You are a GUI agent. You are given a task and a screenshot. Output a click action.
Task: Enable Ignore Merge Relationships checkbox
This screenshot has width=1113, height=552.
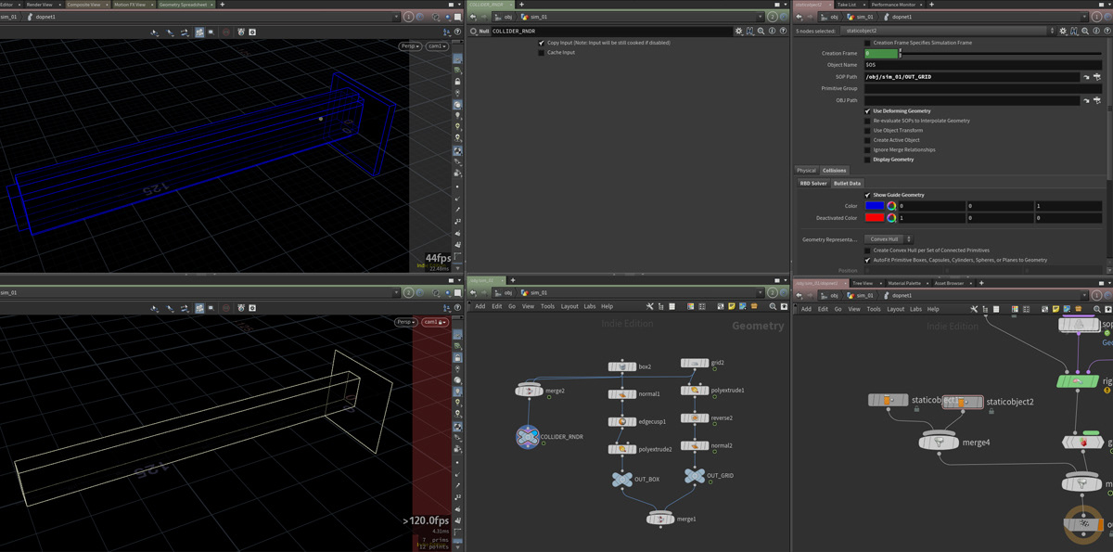coord(867,149)
